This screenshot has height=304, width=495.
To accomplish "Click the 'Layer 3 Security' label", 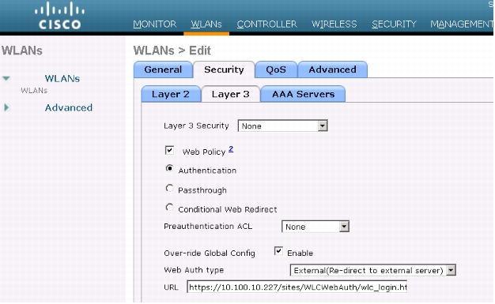I will point(196,126).
